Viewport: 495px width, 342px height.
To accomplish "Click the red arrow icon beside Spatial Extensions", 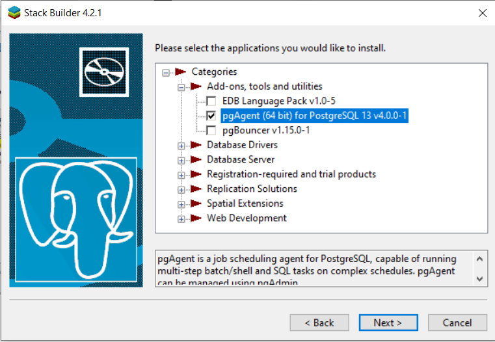I will 196,204.
